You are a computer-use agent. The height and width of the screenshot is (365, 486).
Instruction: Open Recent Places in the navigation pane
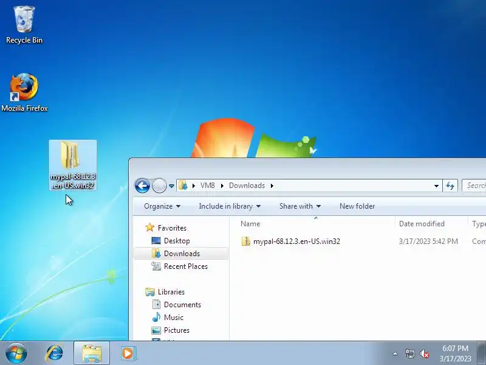tap(186, 266)
